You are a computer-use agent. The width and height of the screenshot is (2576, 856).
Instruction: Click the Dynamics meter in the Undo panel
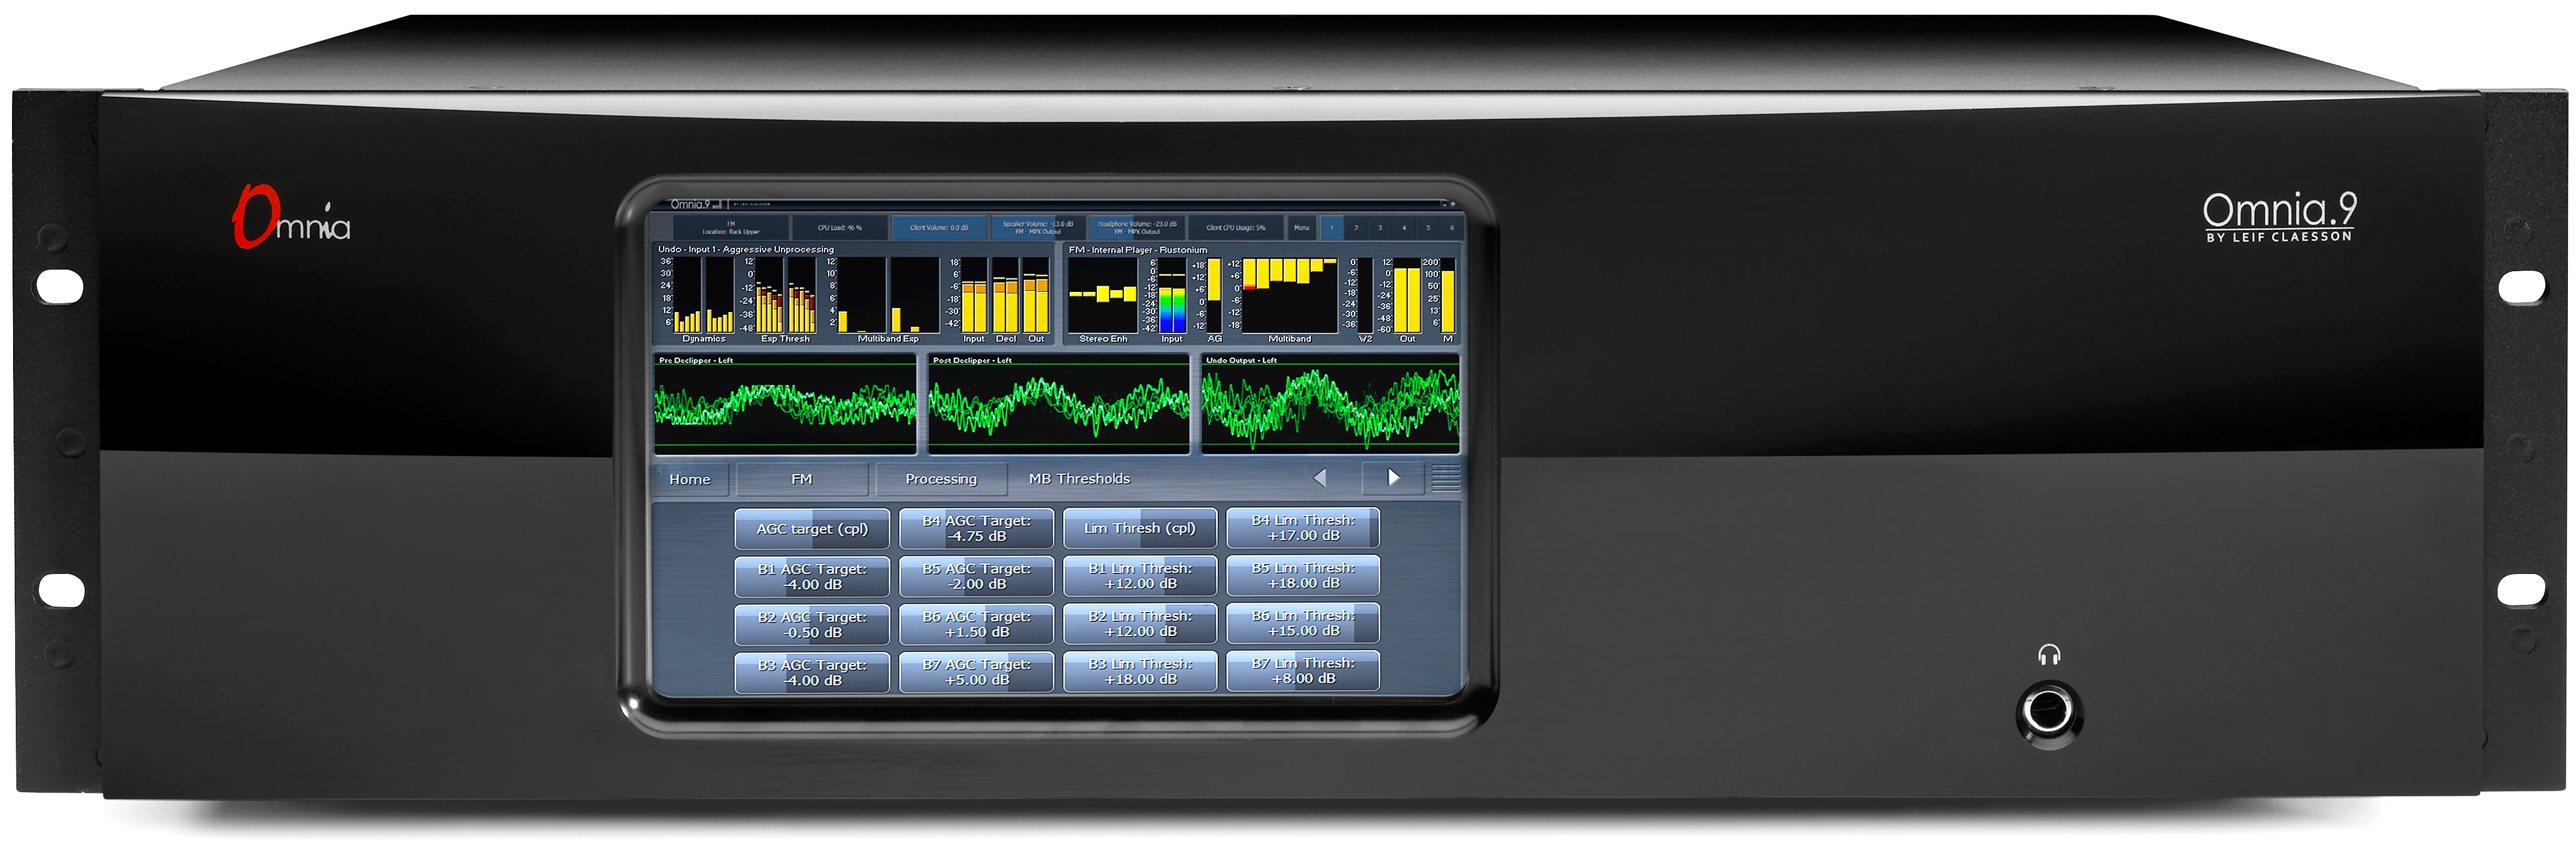pos(704,297)
